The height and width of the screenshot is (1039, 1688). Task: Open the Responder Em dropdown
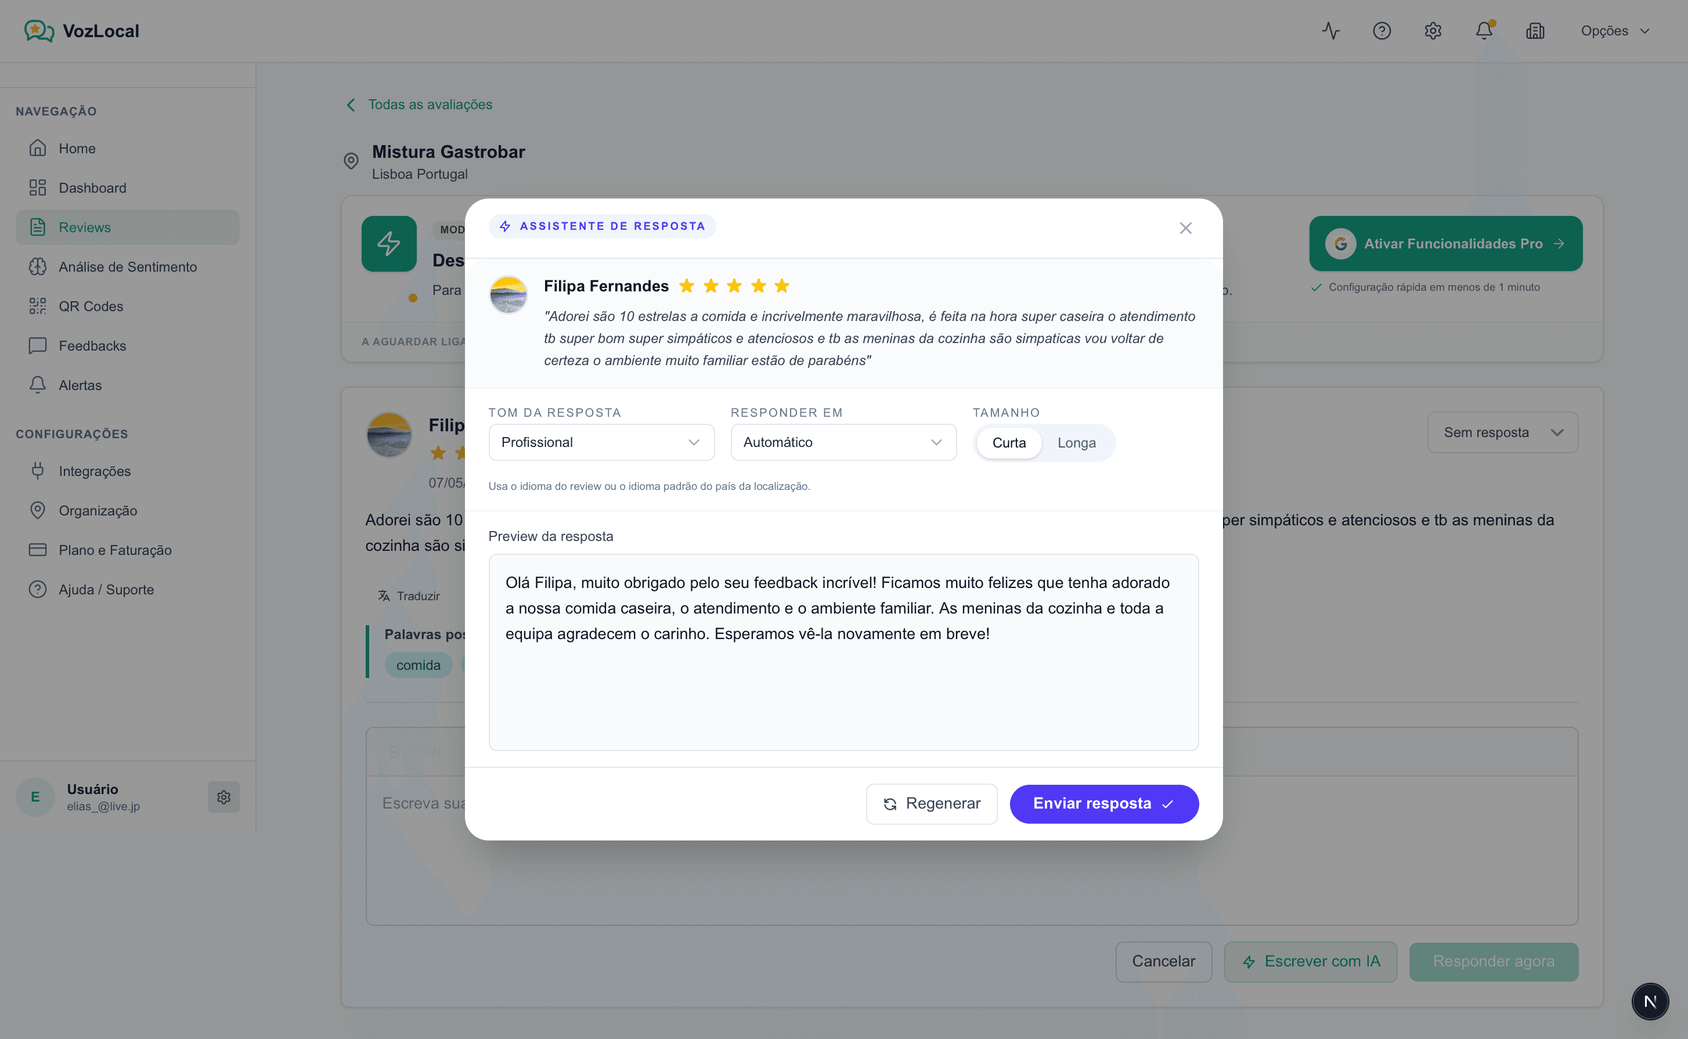pyautogui.click(x=843, y=442)
